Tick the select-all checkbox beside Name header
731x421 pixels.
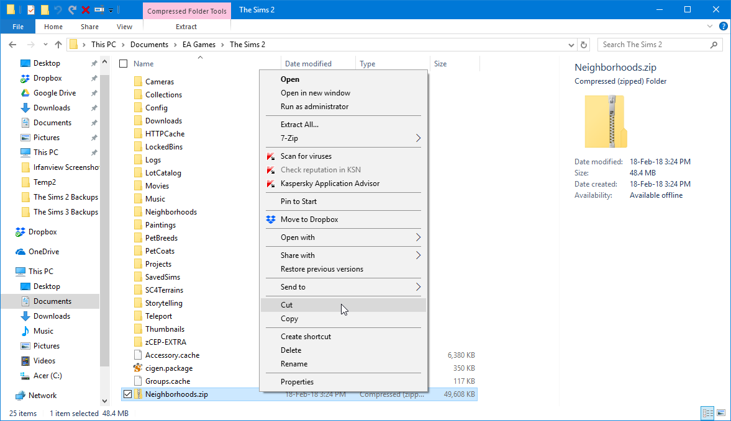[x=124, y=64]
